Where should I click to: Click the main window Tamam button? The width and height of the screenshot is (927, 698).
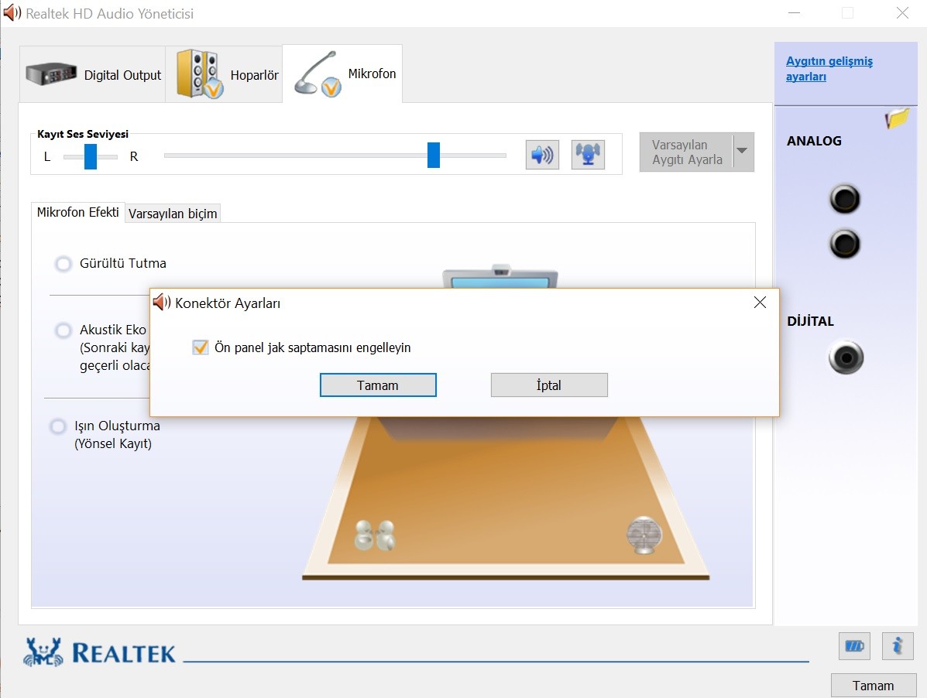[x=874, y=686]
